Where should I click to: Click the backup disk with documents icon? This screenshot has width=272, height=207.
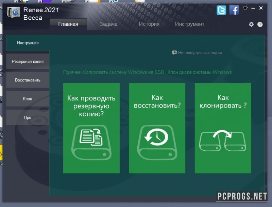pos(91,143)
